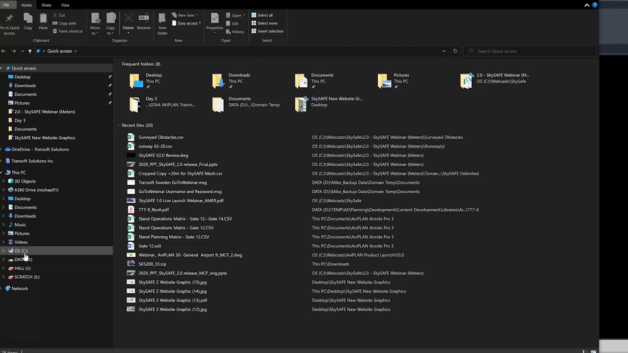Switch to the Share ribbon tab

tap(46, 5)
